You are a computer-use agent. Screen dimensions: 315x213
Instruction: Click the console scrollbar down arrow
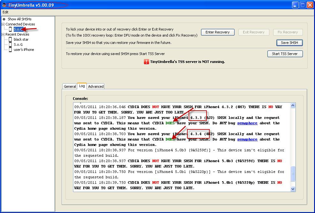click(293, 189)
